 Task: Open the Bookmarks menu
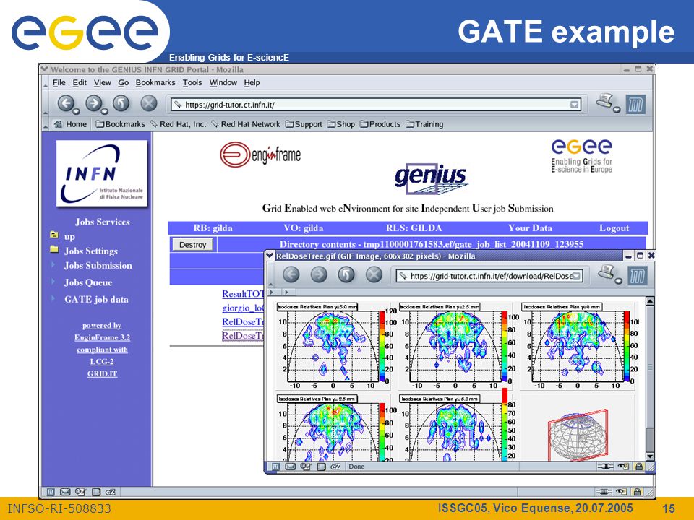click(x=155, y=82)
